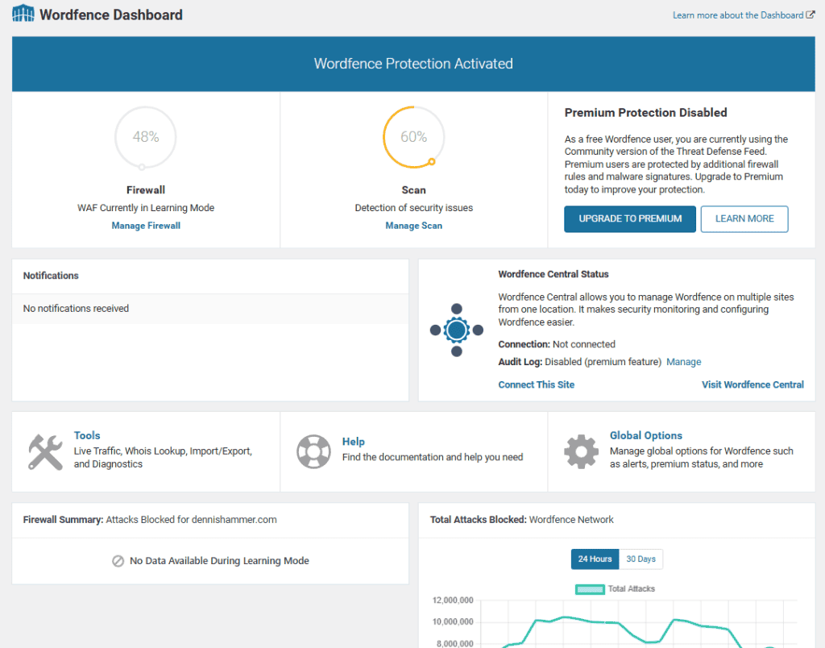
Task: Open the Global Options link
Action: pyautogui.click(x=645, y=435)
